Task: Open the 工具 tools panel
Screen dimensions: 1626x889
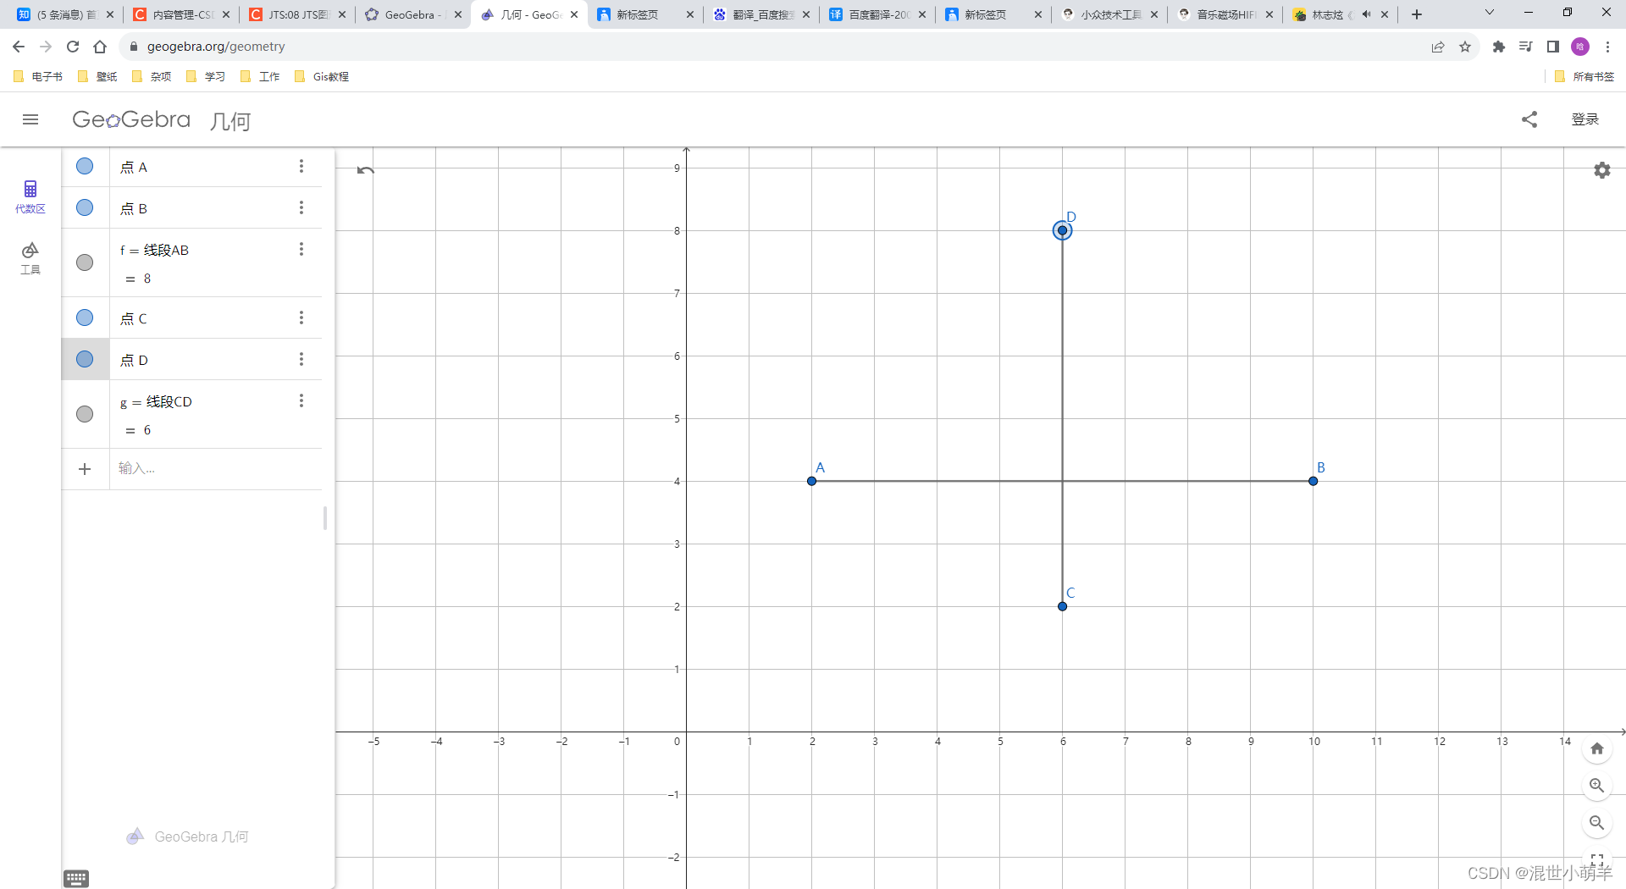Action: [x=30, y=258]
